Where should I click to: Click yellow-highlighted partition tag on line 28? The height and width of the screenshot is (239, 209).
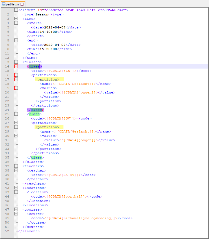tap(47, 127)
